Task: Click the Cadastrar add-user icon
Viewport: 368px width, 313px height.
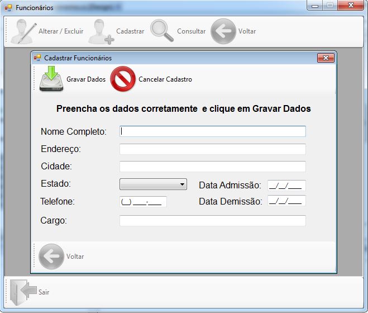Action: [x=101, y=32]
